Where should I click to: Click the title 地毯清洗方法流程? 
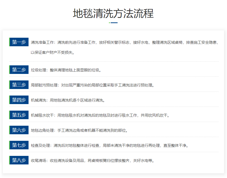tap(113, 13)
